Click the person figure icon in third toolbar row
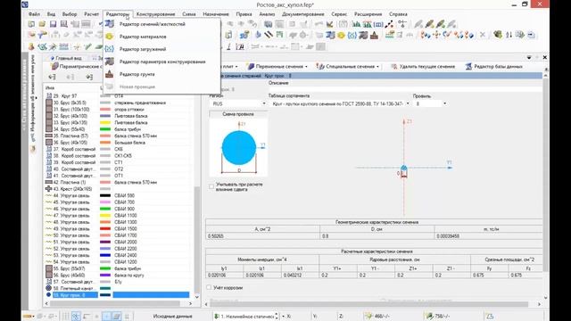The width and height of the screenshot is (571, 321). (31, 47)
